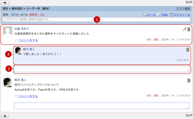Click comment bubble icon under ActiveX post
193x119 pixels.
16,96
